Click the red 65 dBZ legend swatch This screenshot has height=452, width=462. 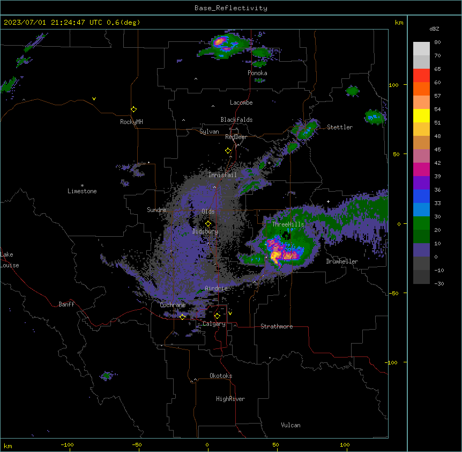[x=421, y=75]
